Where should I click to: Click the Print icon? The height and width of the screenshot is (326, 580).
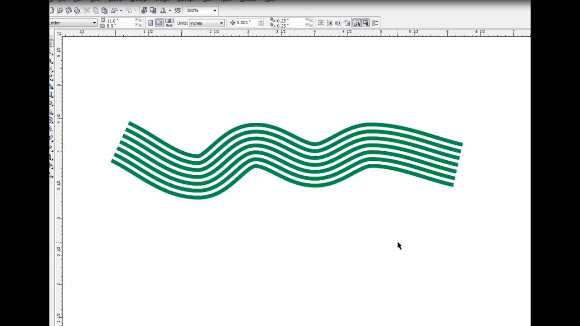pos(77,10)
